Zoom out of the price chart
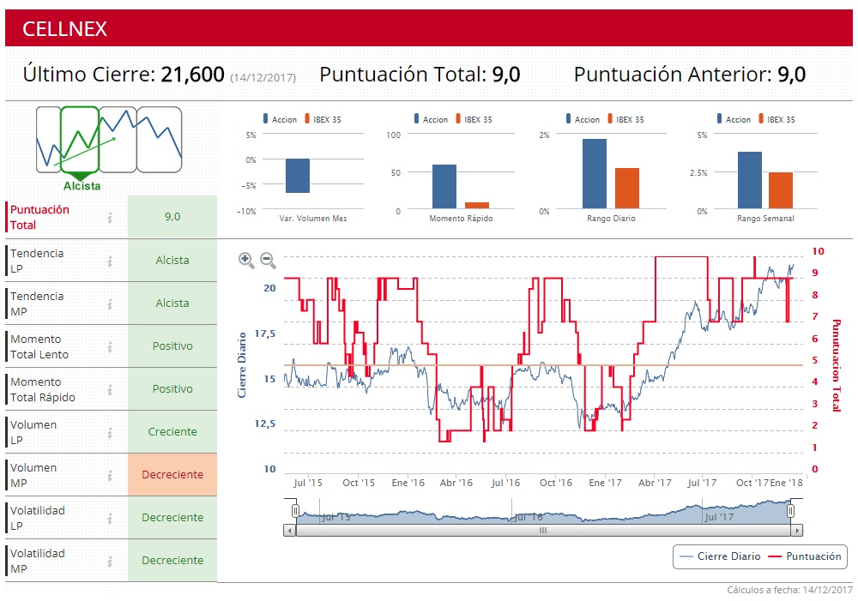 pos(268,261)
